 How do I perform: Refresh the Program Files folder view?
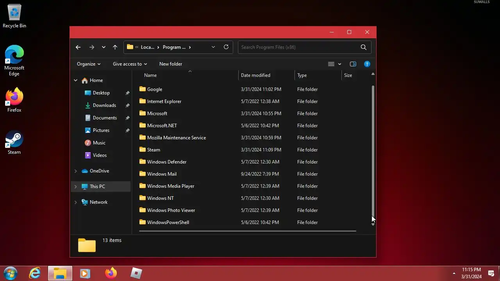click(226, 47)
